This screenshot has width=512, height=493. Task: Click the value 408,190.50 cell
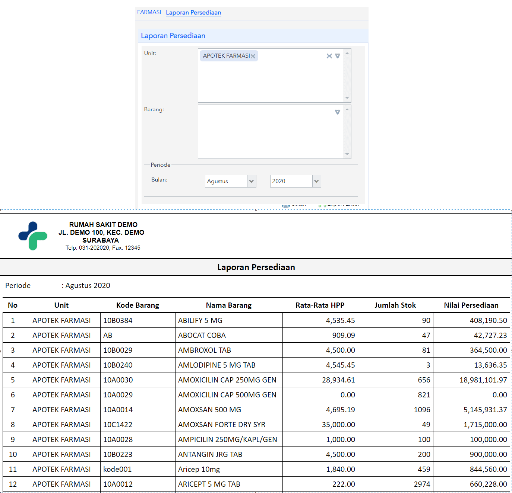tap(471, 320)
